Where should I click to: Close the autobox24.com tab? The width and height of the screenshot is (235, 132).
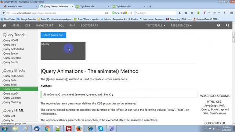[36, 7]
